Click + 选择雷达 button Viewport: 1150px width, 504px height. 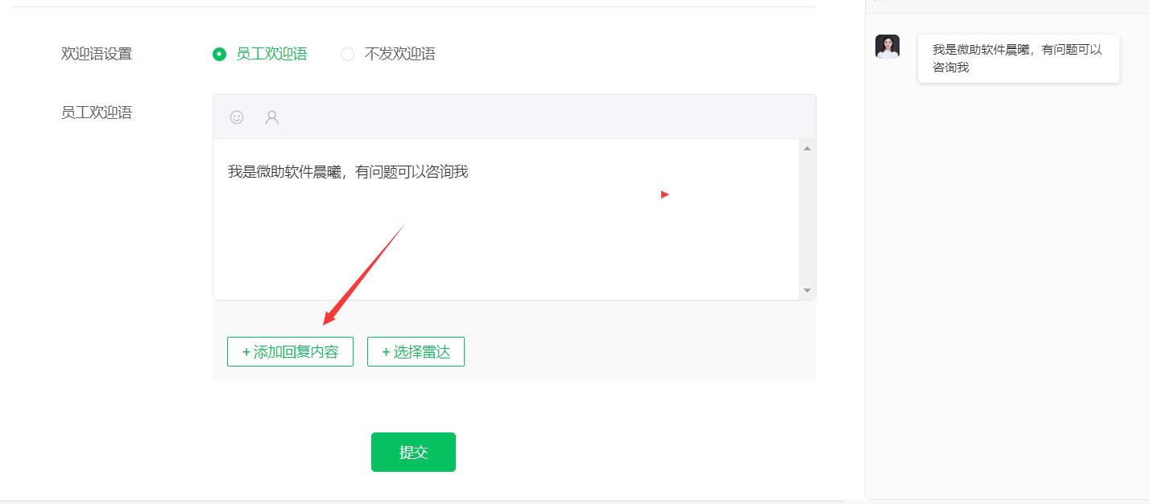[416, 351]
